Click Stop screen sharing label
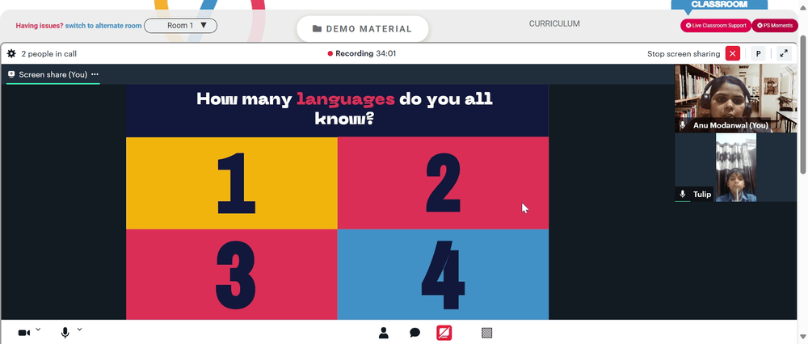The height and width of the screenshot is (344, 808). [684, 53]
